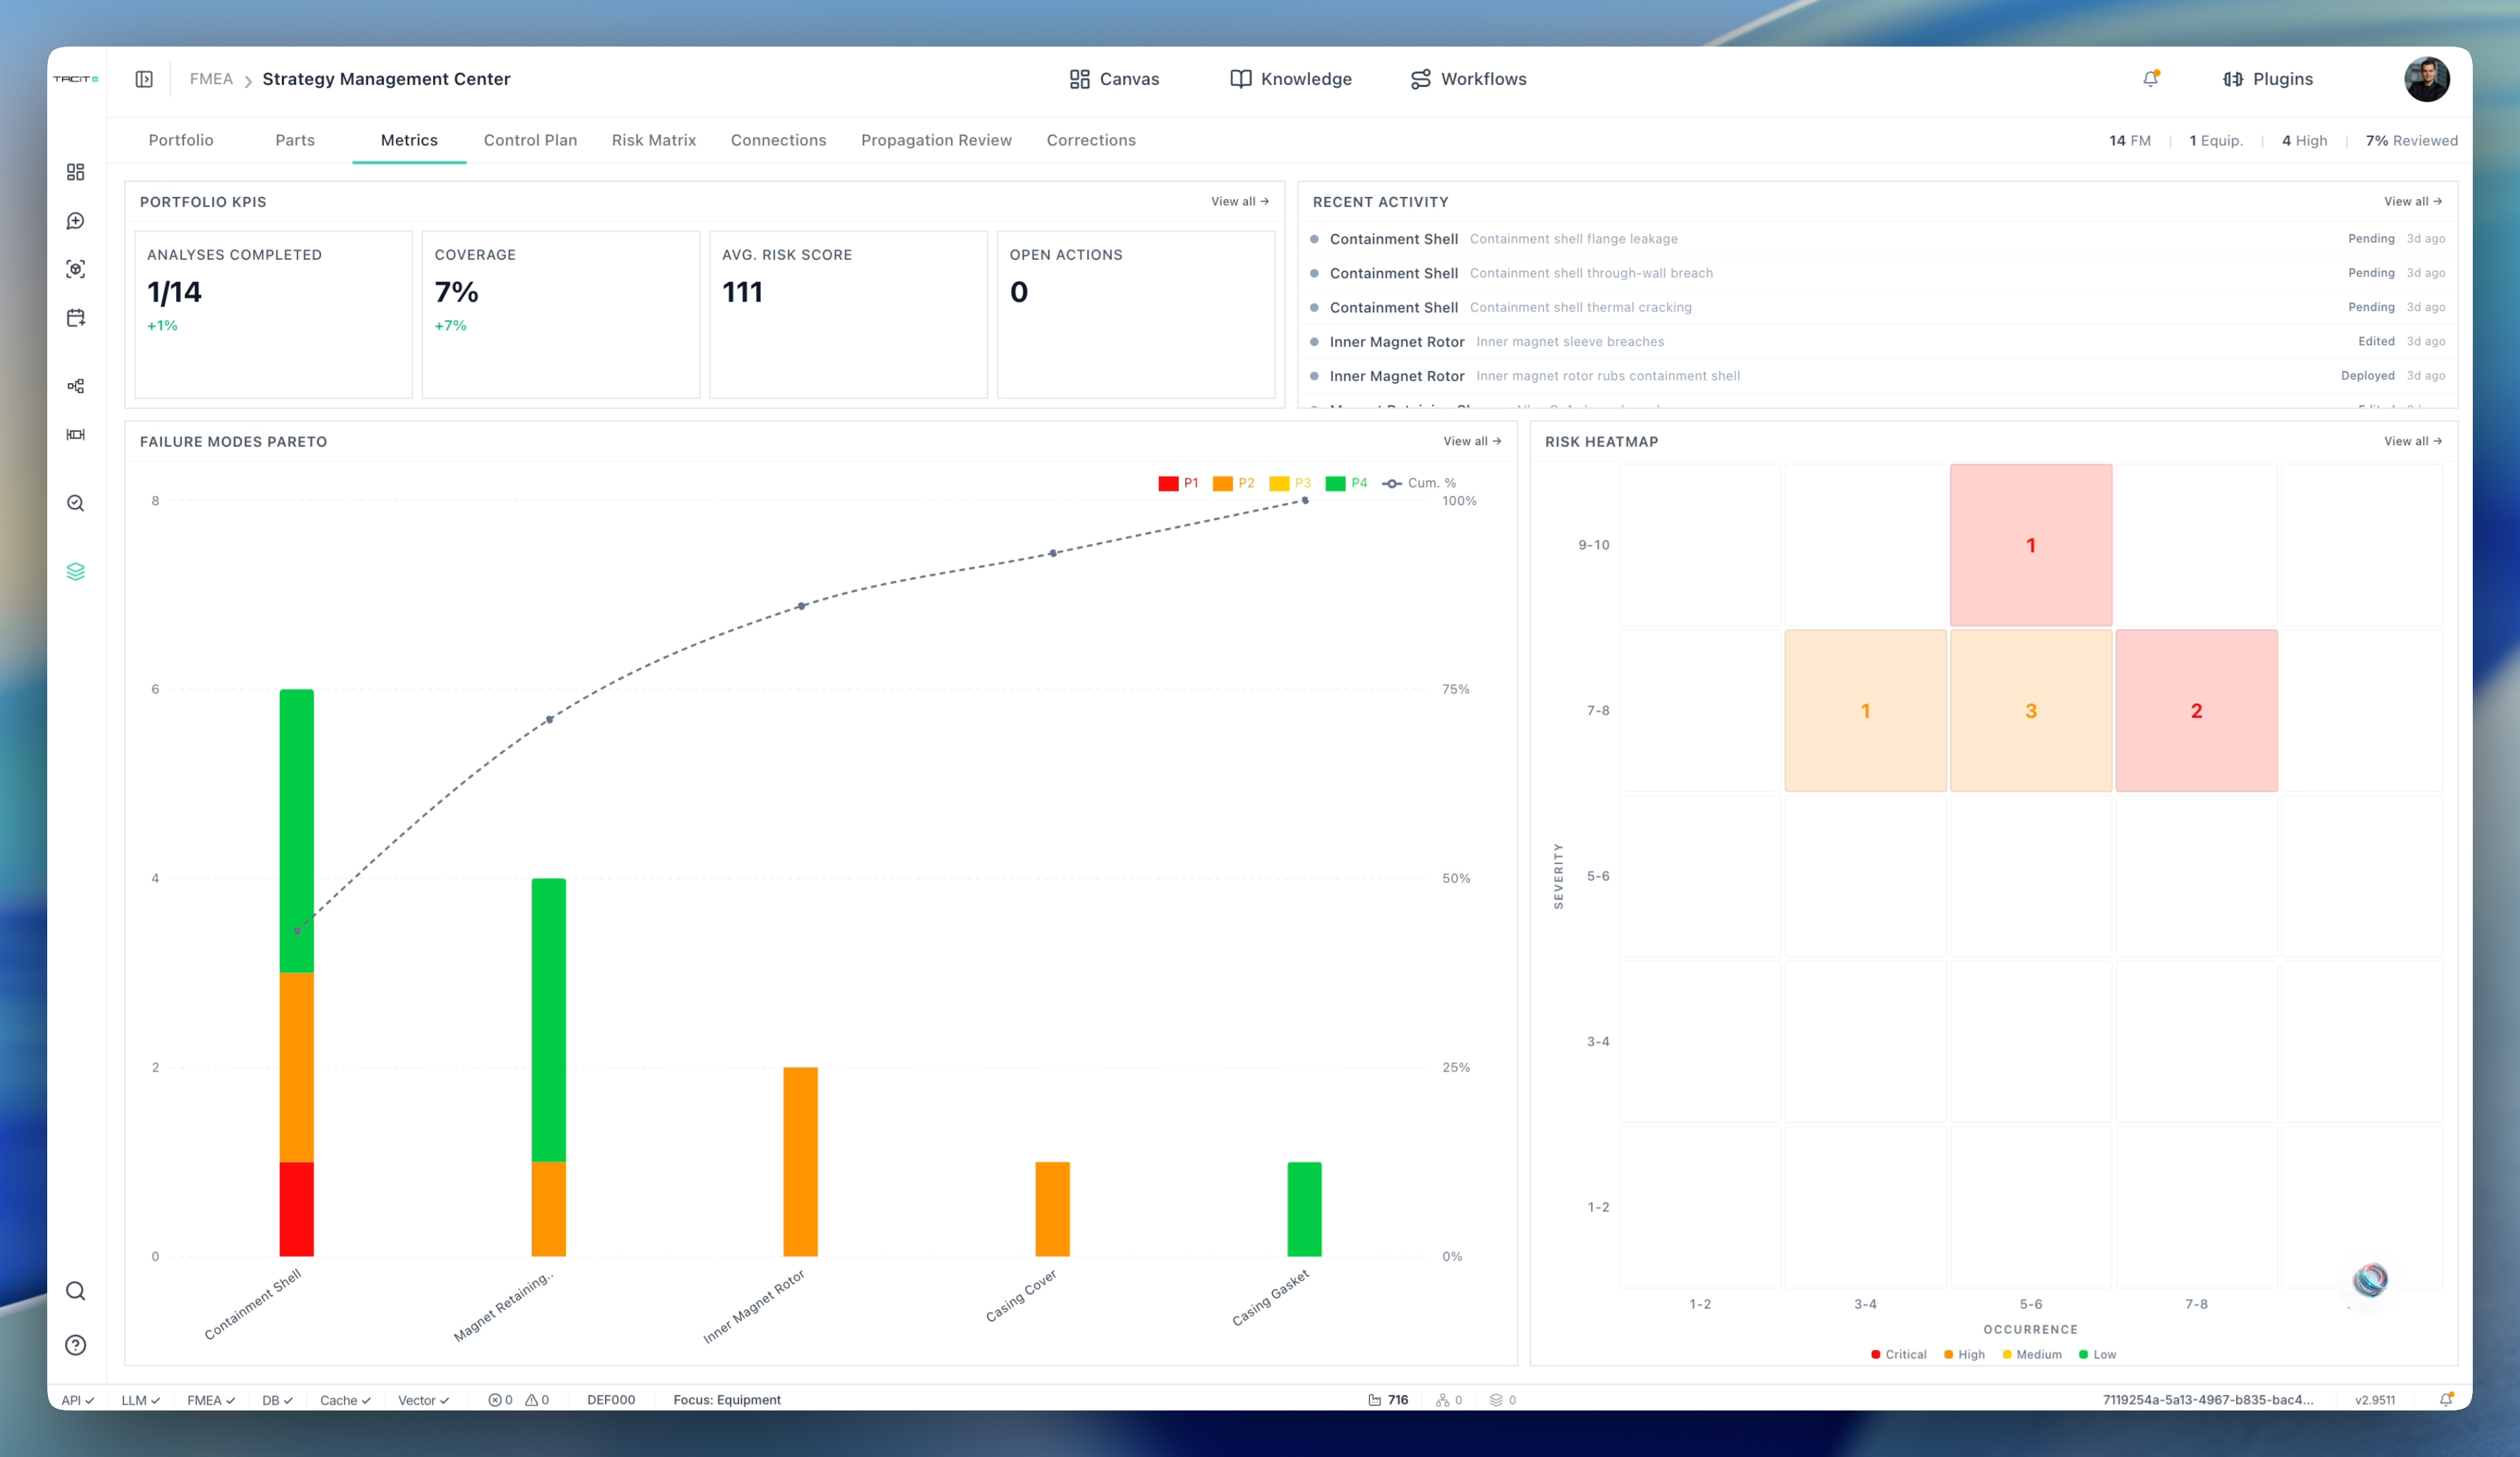Click View all in Recent Activity
This screenshot has height=1457, width=2520.
tap(2413, 201)
